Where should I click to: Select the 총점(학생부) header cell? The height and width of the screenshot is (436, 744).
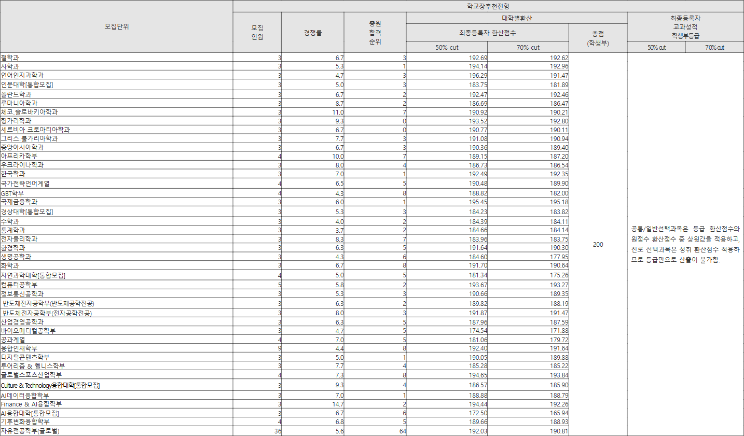[598, 38]
